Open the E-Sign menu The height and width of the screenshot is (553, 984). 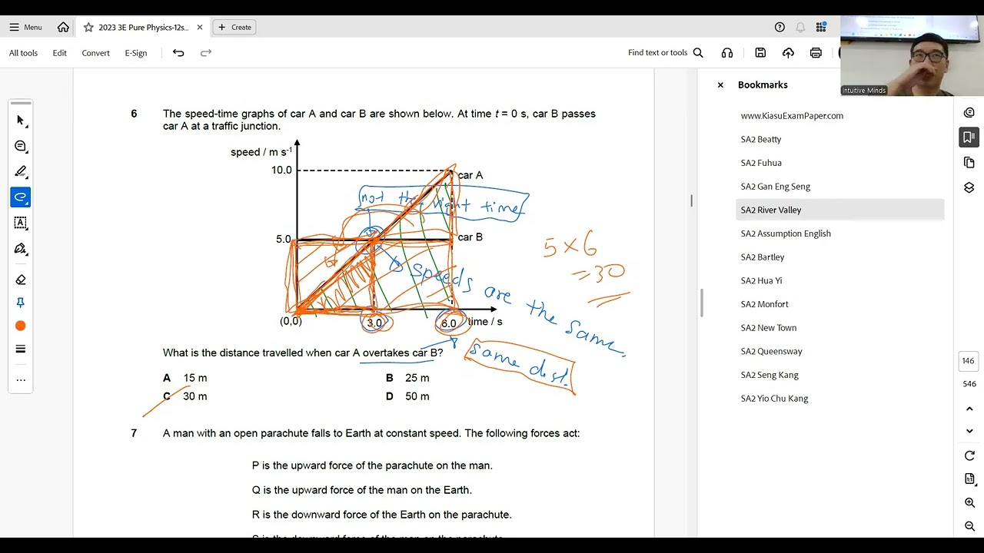136,53
